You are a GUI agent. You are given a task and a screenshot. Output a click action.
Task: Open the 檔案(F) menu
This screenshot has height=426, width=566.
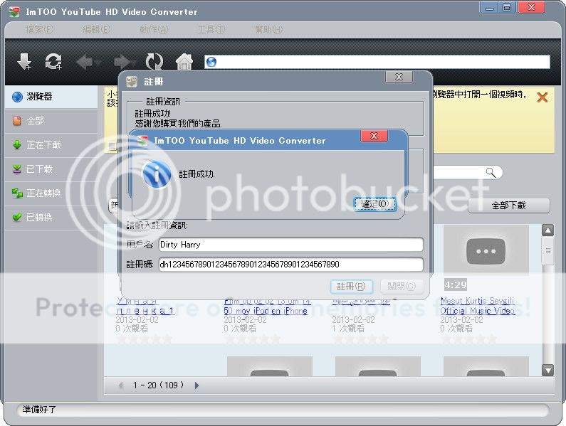pos(39,30)
